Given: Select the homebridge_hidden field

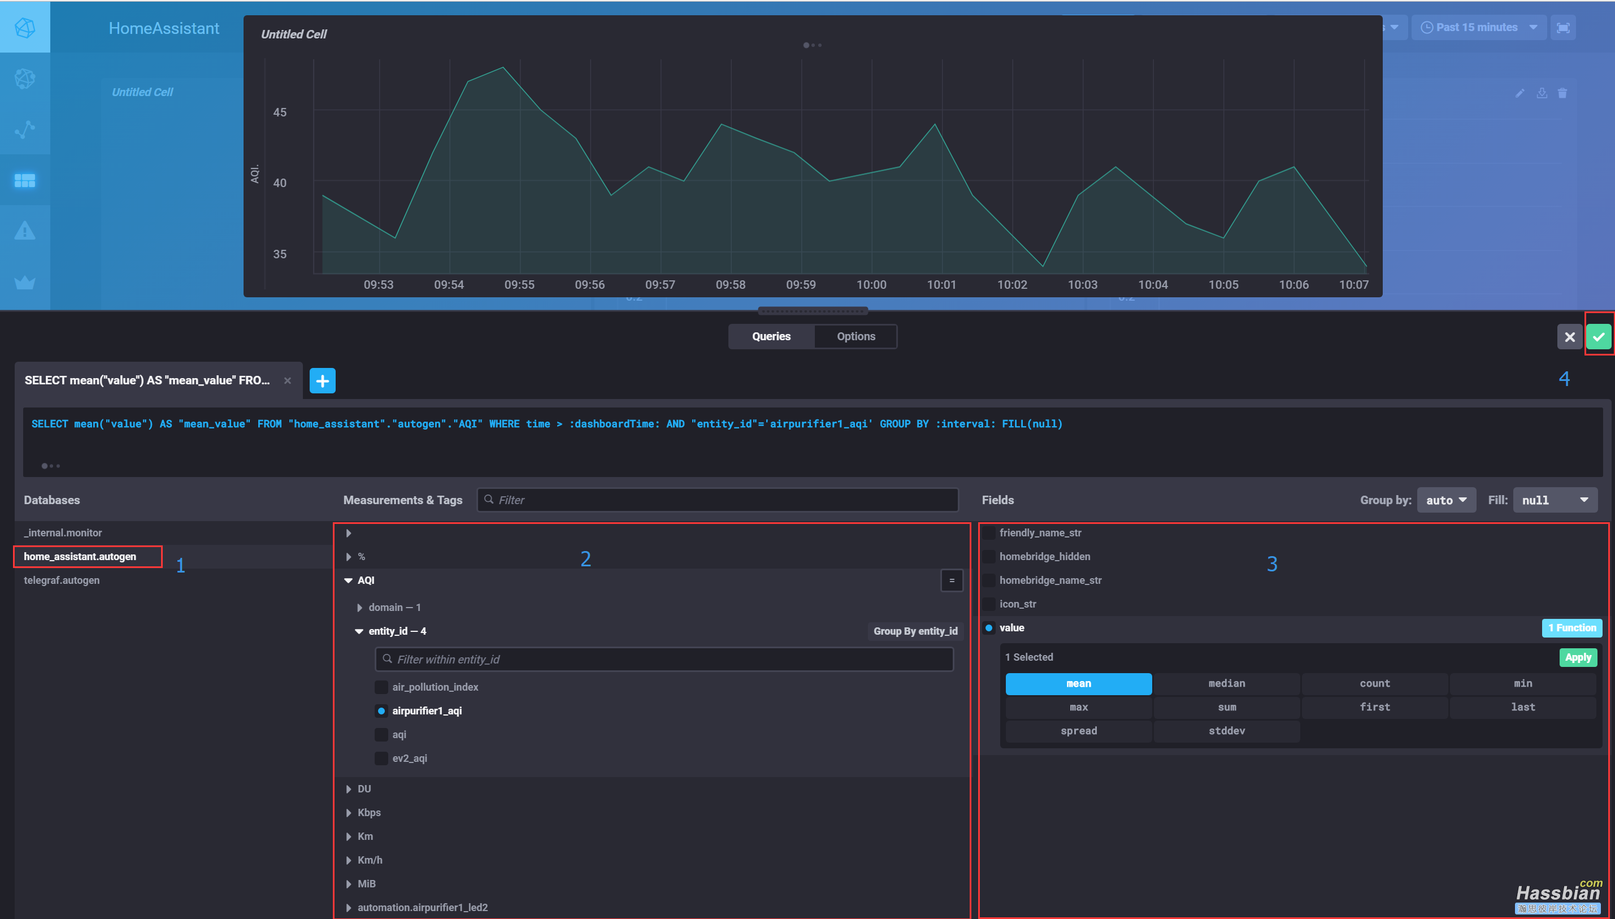Looking at the screenshot, I should tap(988, 557).
